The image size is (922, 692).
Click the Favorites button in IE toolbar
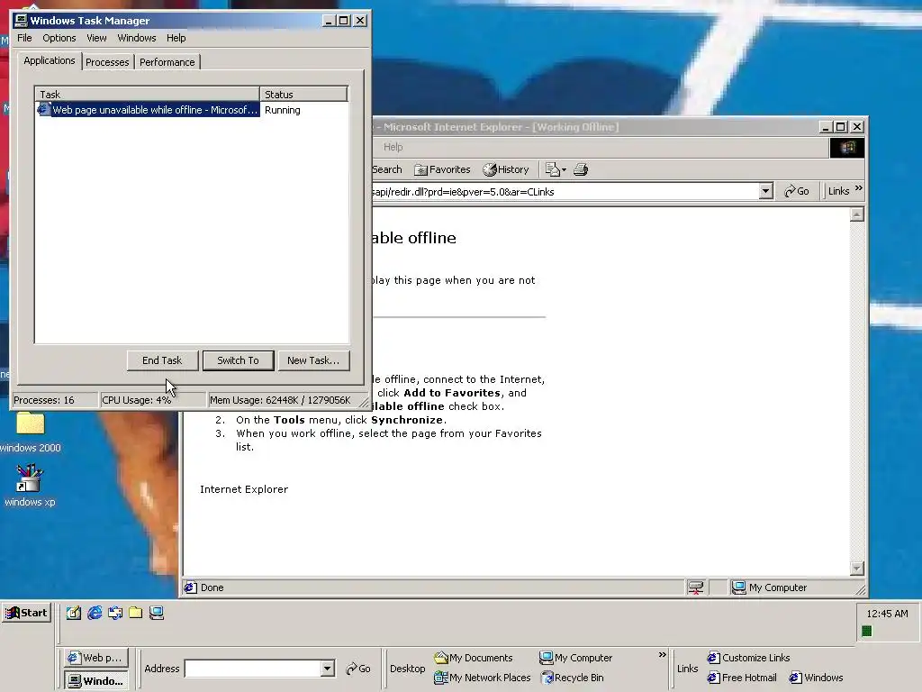tap(442, 169)
